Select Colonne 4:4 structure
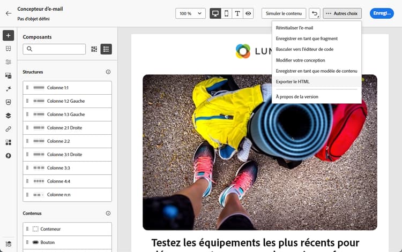Viewport: 402px width, 252px height. pyautogui.click(x=67, y=181)
